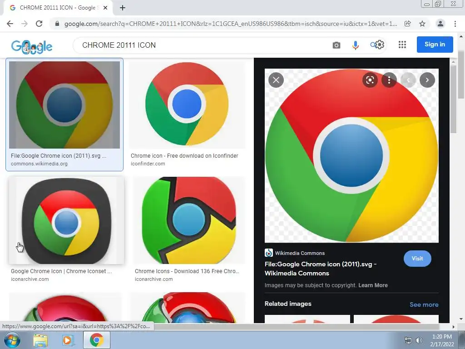Click the forward navigation arrow

pos(25,24)
